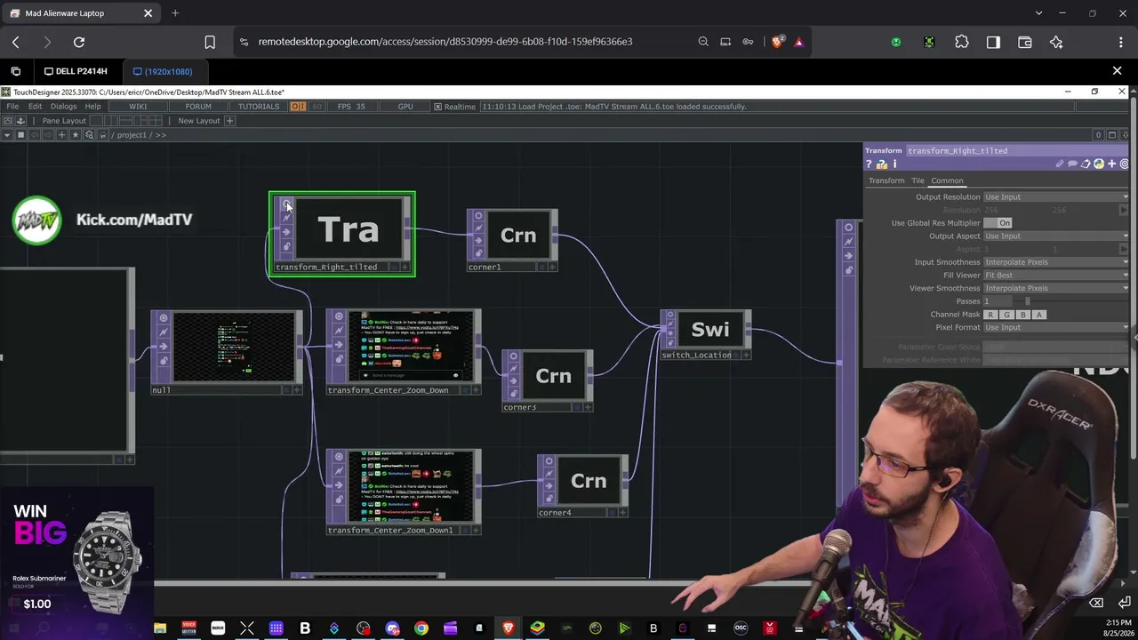Image resolution: width=1138 pixels, height=640 pixels.
Task: Open the network search icon in path bar
Action: pos(89,135)
